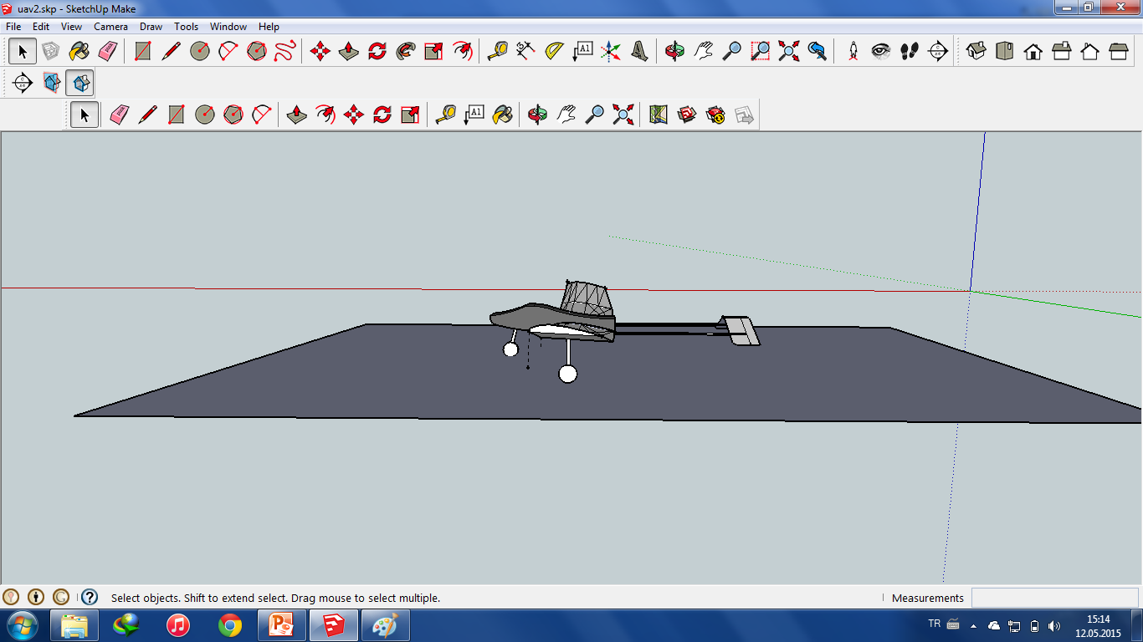1143x642 pixels.
Task: Activate the Look Around eye tool
Action: 881,51
